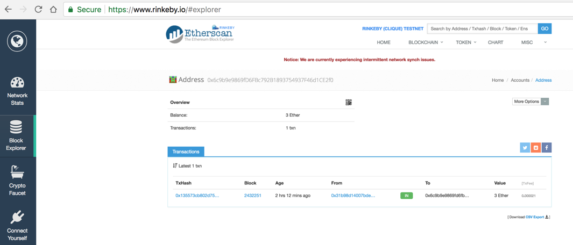Expand the BLOCKCHAIN menu
This screenshot has height=245, width=573.
point(426,42)
